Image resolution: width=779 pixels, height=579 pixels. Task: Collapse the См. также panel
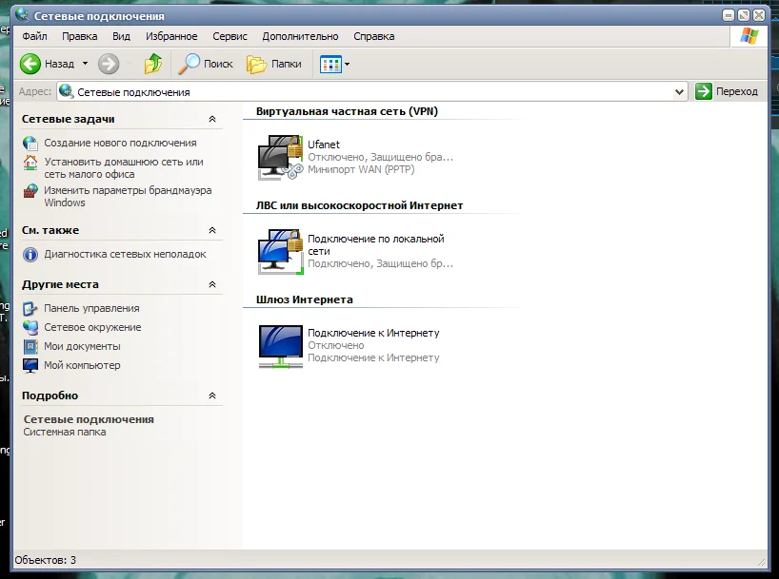point(212,230)
